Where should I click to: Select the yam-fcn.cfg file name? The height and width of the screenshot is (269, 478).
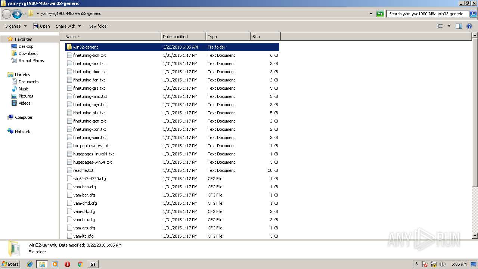tap(84, 220)
